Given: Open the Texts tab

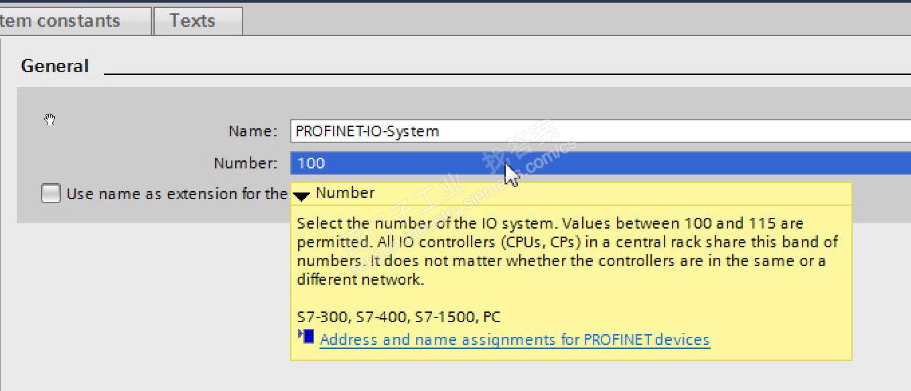Looking at the screenshot, I should pyautogui.click(x=193, y=21).
